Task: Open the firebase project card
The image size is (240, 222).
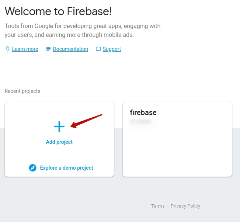Action: click(x=177, y=139)
